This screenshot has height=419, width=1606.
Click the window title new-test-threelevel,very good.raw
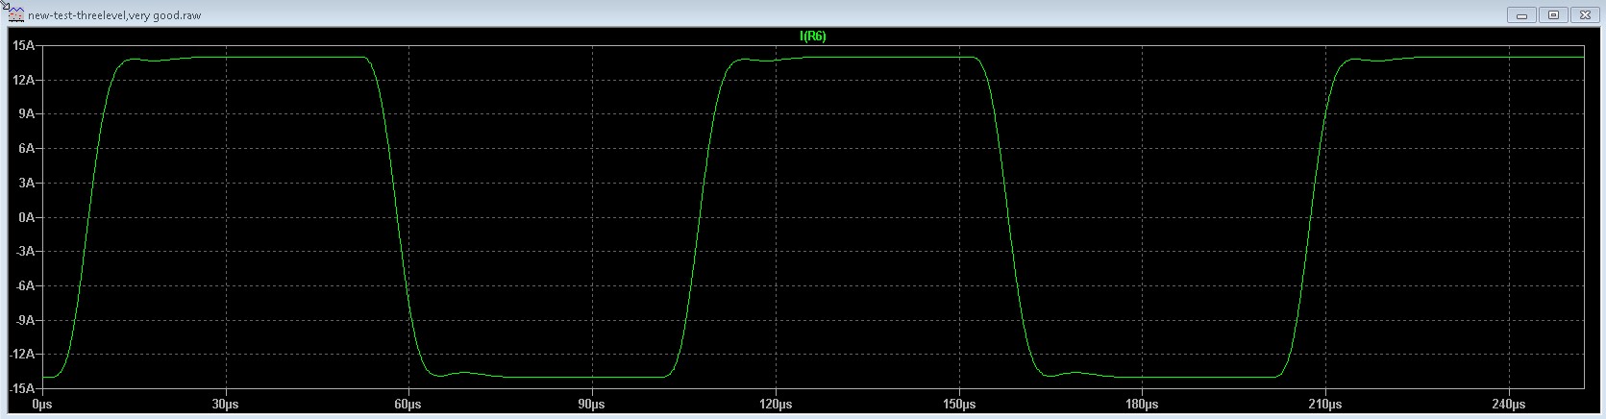[114, 15]
